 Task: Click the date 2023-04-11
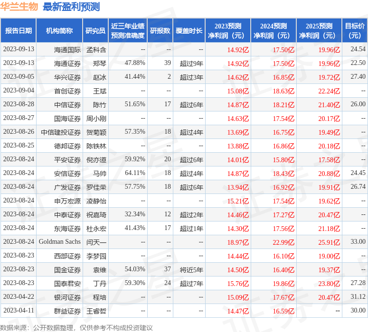point(19,311)
